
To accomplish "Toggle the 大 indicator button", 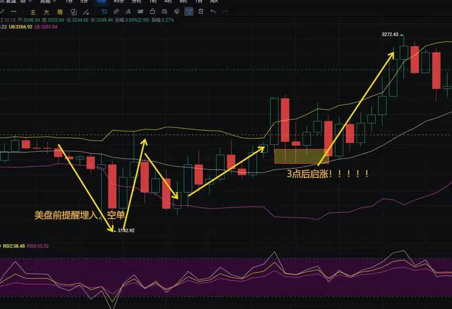I will pyautogui.click(x=46, y=12).
